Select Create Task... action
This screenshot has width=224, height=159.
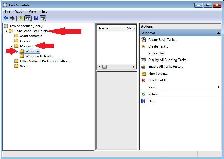click(158, 46)
